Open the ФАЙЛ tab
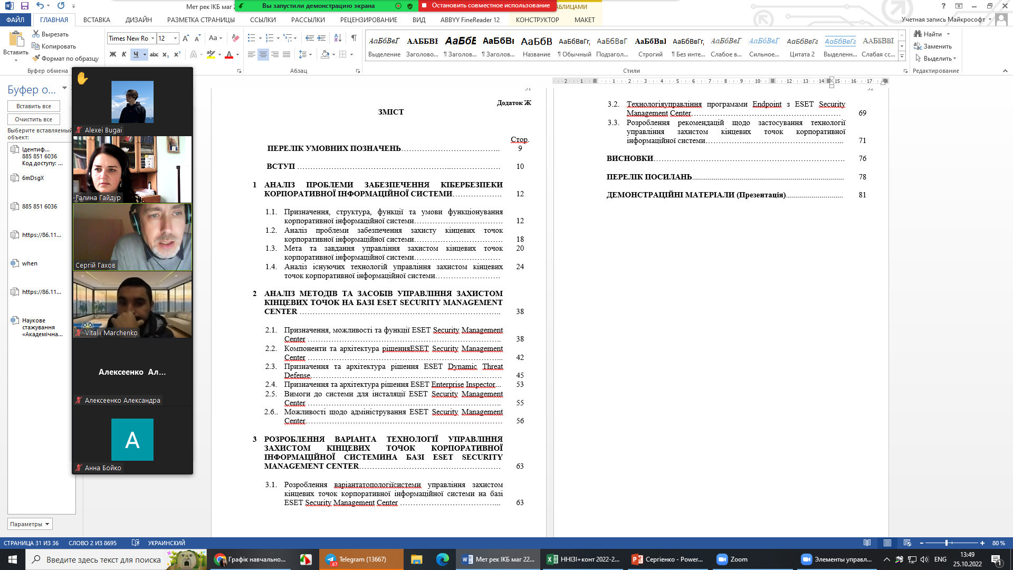1013x570 pixels. coord(15,20)
